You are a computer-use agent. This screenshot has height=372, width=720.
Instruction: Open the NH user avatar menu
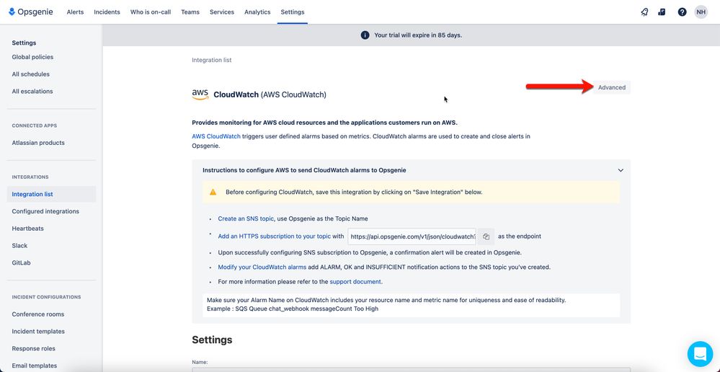701,12
